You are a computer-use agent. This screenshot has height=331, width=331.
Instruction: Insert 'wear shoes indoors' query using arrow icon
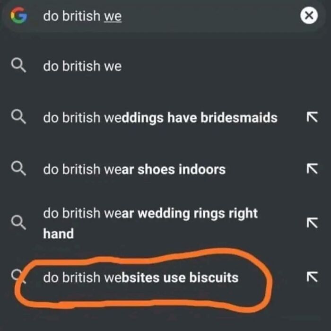312,168
